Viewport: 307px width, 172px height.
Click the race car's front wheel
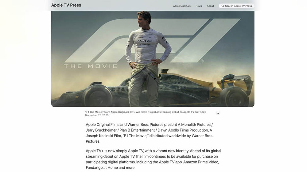[97, 96]
